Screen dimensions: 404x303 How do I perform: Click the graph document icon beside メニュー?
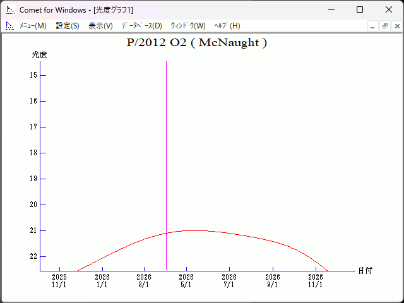(9, 26)
